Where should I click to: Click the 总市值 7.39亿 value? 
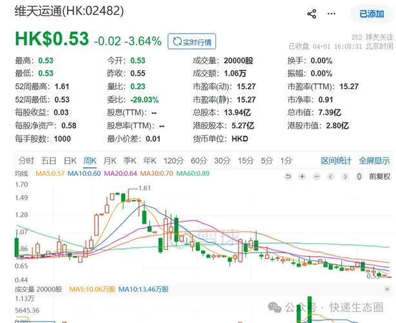330,112
